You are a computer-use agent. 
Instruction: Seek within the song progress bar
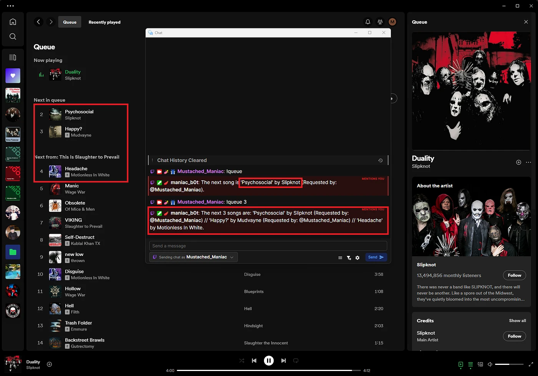click(x=269, y=370)
